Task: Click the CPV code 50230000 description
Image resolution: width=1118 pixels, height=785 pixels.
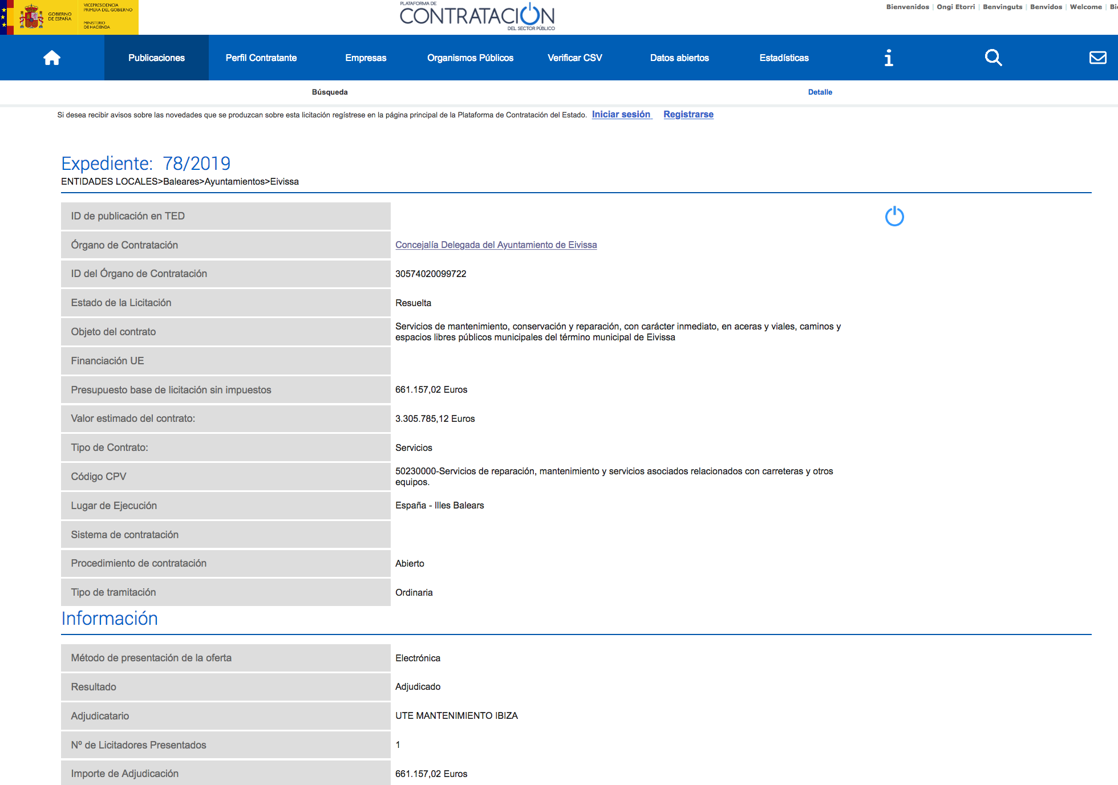Action: pyautogui.click(x=614, y=477)
